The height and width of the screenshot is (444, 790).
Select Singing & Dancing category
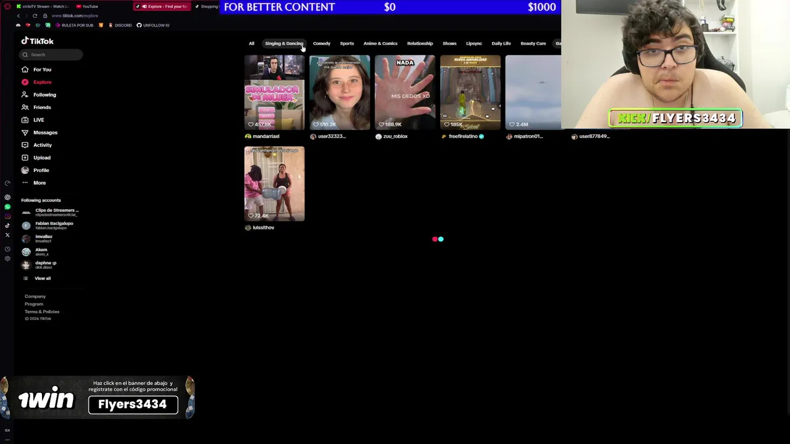click(284, 43)
